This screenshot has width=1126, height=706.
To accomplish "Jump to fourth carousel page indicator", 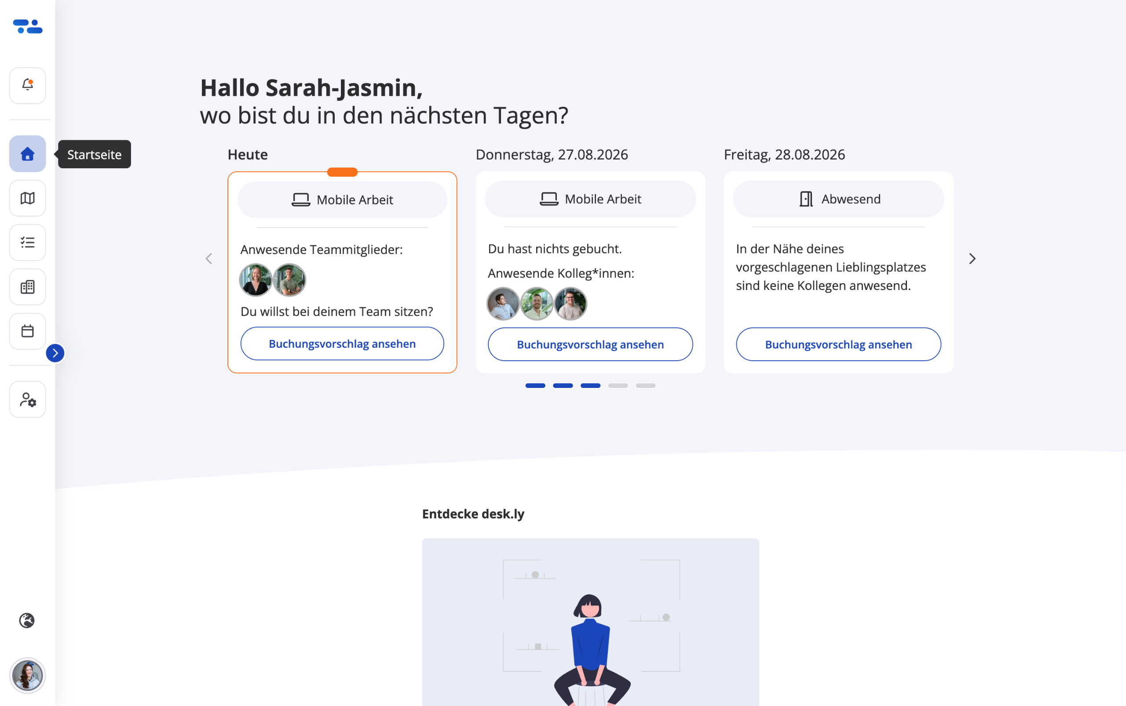I will tap(618, 386).
